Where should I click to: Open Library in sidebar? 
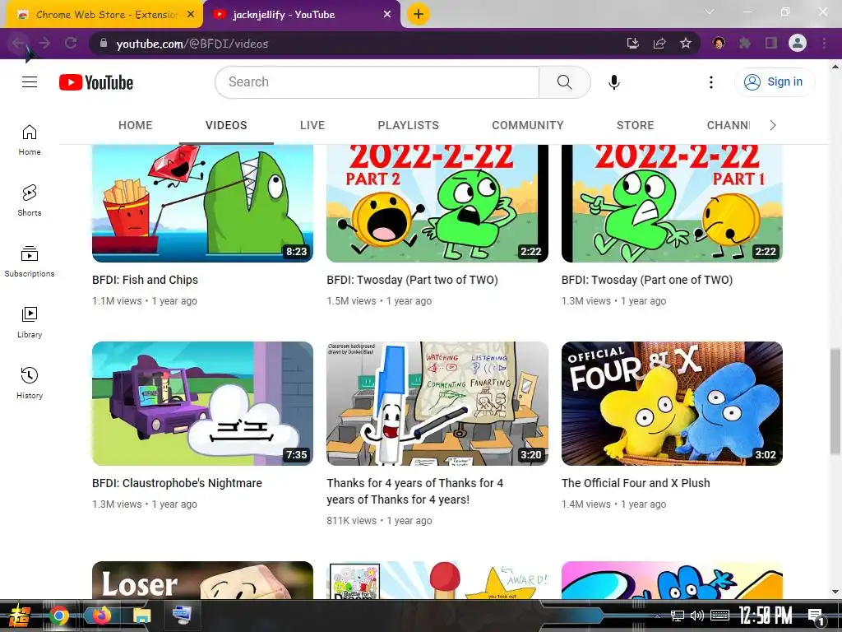[30, 323]
